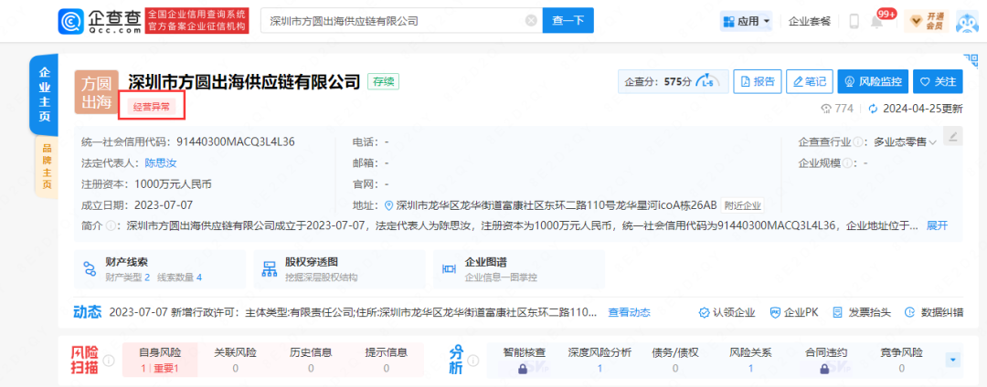
Task: Click the 简介 info help icon
Action: point(111,225)
